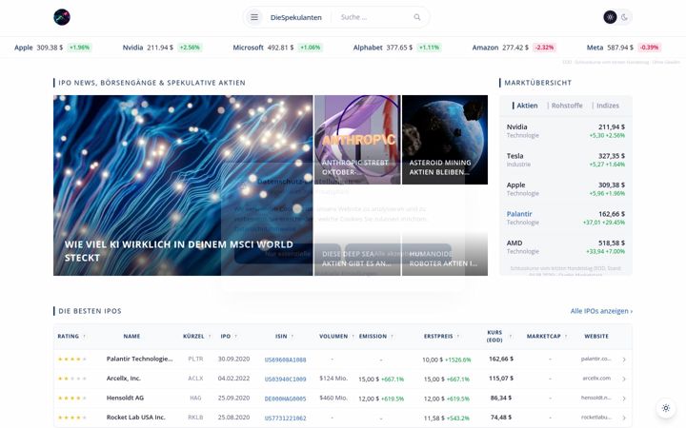Visit rocketlabu... website link

[595, 418]
